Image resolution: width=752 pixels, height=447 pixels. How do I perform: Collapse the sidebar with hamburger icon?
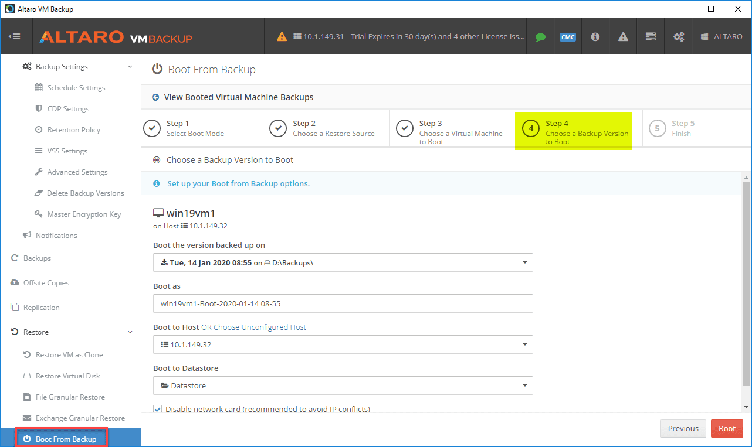point(15,36)
